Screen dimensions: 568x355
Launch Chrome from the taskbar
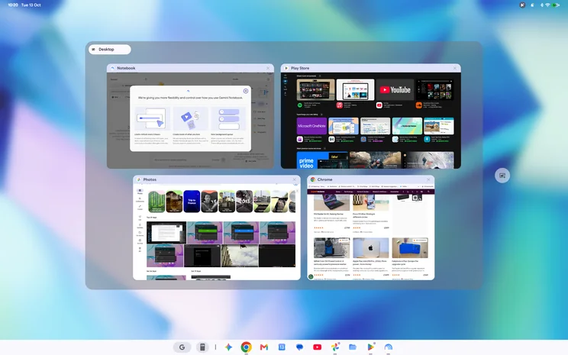tap(247, 347)
